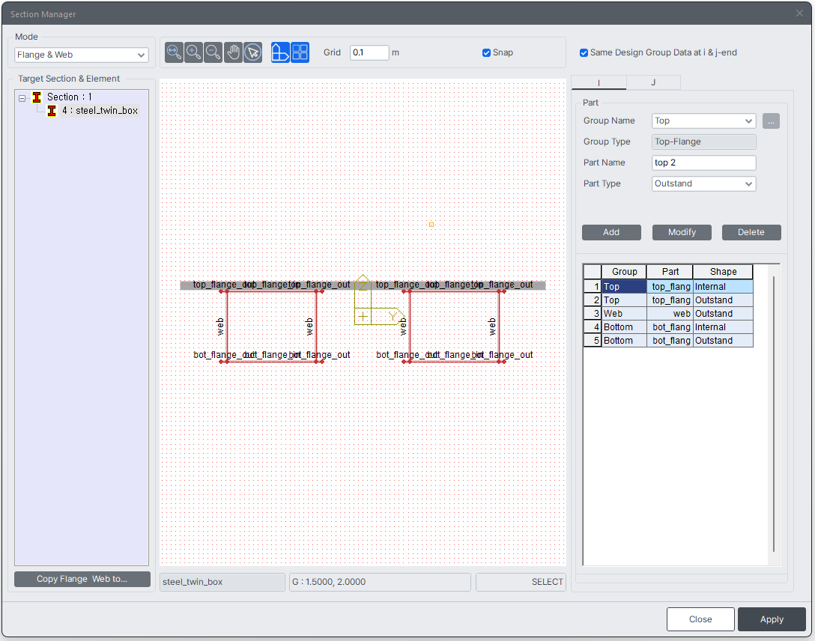
Task: Click the ellipsis button beside Group Name
Action: pyautogui.click(x=771, y=121)
